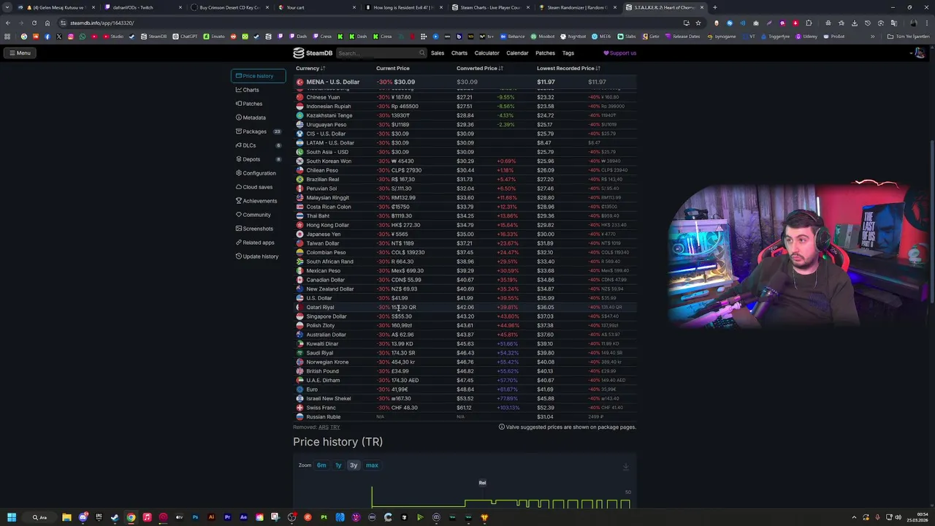
Task: Open the Calculator menu item
Action: (x=486, y=53)
